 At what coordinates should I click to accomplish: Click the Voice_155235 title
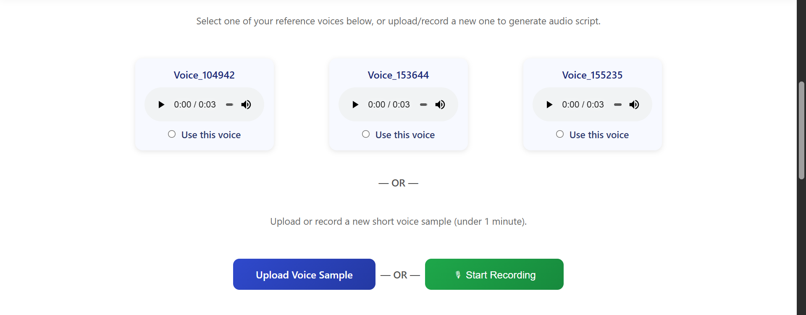[x=592, y=75]
